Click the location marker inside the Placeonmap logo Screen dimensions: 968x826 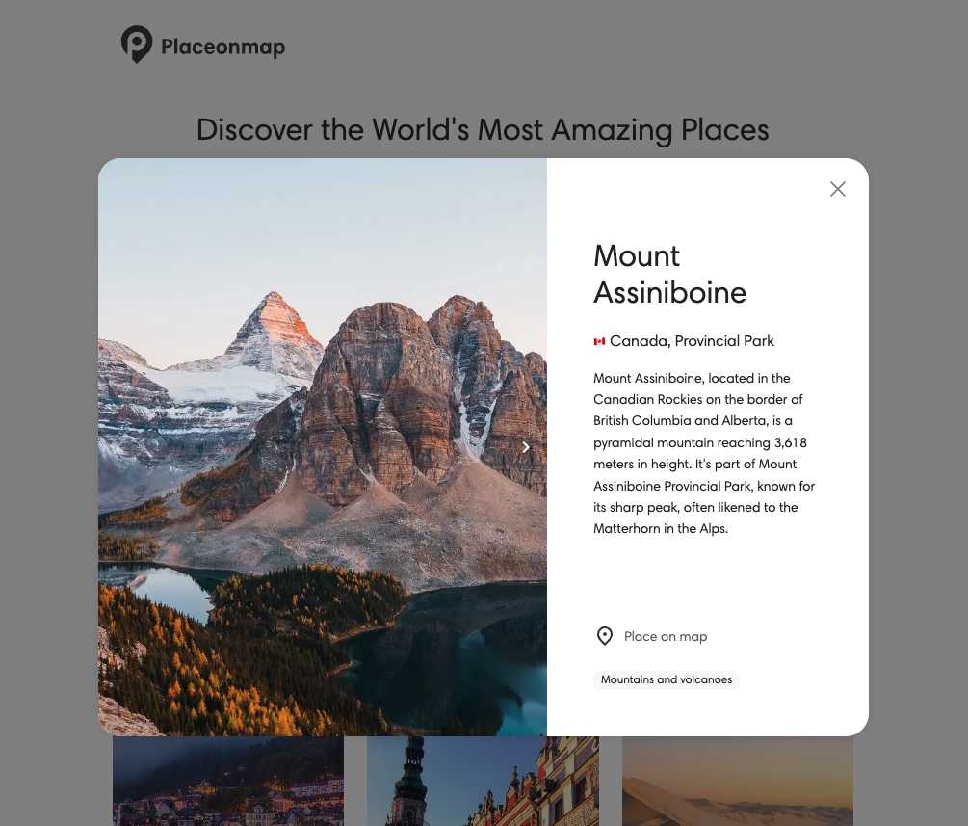(x=137, y=43)
